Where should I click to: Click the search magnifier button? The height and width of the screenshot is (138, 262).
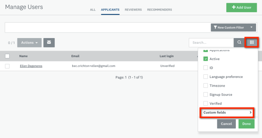click(x=239, y=42)
